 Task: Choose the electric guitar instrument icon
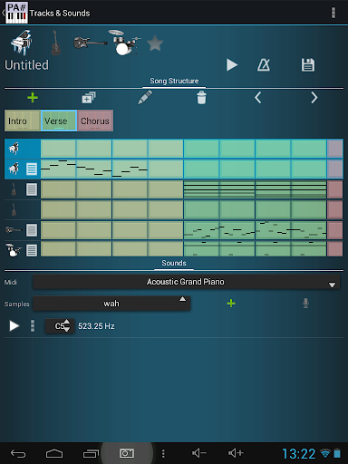pos(90,43)
